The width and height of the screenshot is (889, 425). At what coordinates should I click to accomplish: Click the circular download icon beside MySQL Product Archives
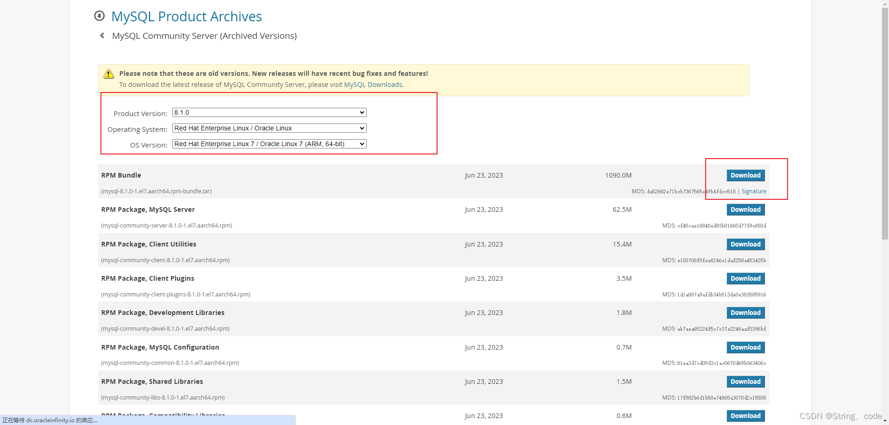click(99, 16)
